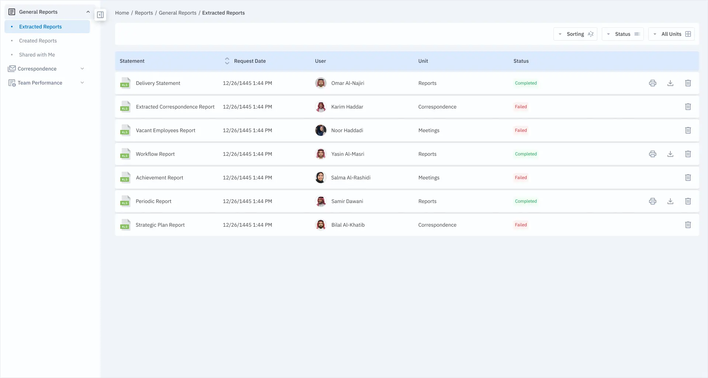Click Achievement Report XLS file icon
Screen dimensions: 708x378
tap(125, 178)
